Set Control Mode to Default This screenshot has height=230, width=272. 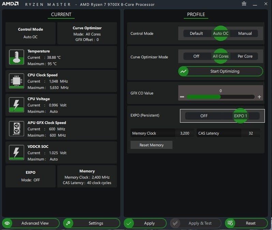click(196, 33)
